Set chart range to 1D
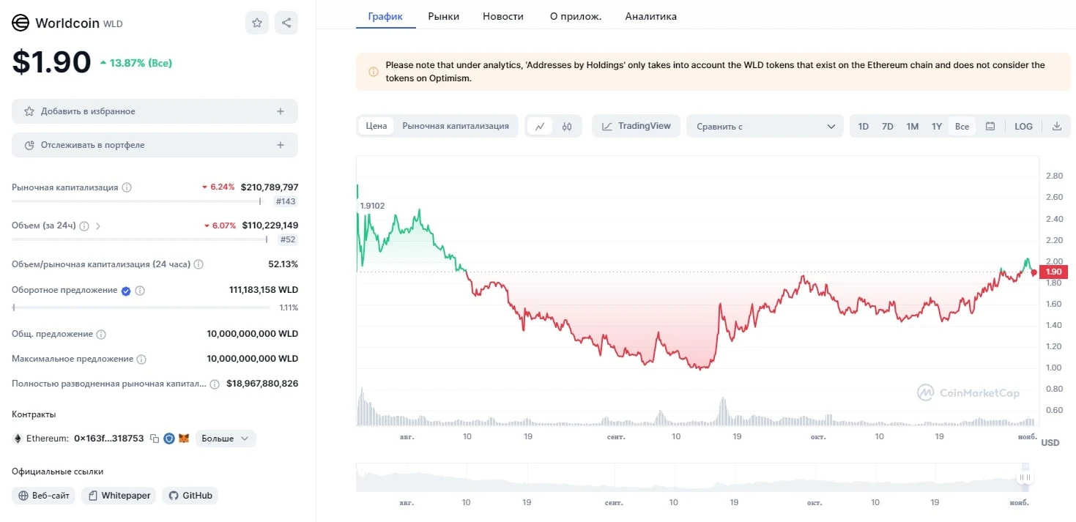1076x522 pixels. pos(864,126)
